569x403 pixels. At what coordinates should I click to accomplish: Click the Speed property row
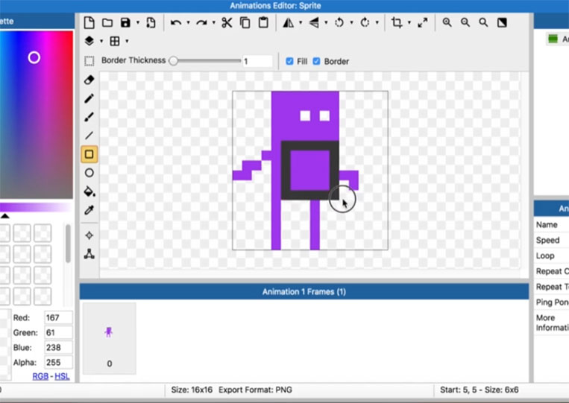552,240
